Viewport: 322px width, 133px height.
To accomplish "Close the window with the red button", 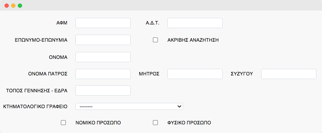I will click(7, 6).
